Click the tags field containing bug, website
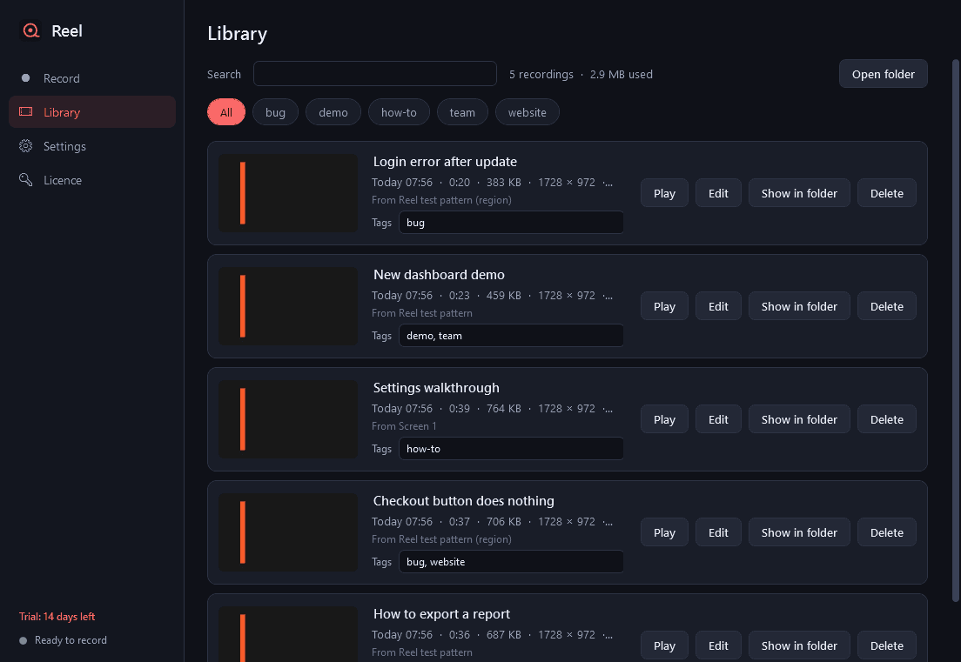This screenshot has height=662, width=961. 511,562
